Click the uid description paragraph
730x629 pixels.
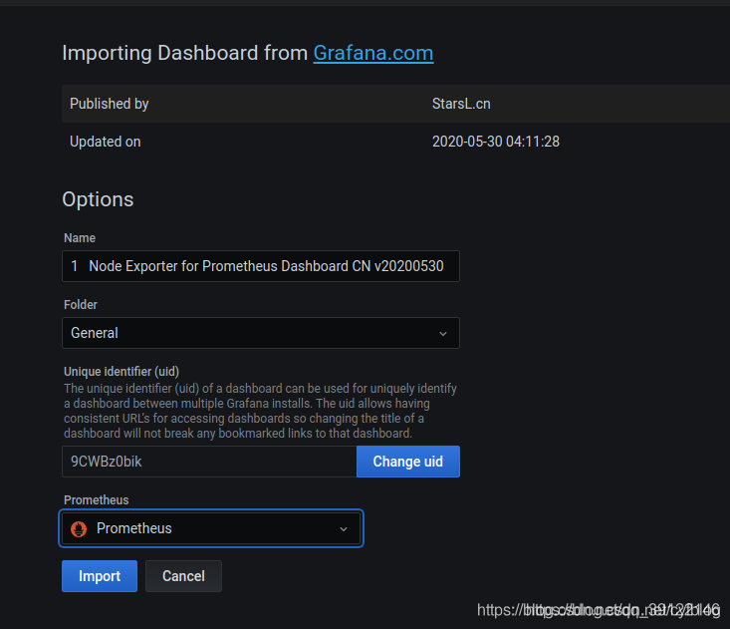point(259,410)
